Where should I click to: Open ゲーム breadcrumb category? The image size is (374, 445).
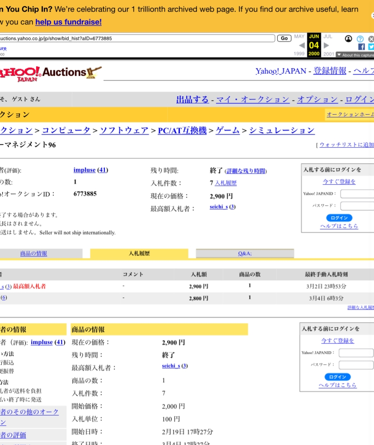(x=228, y=130)
